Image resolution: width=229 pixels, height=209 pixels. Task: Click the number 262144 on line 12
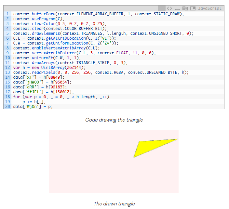pyautogui.click(x=74, y=67)
